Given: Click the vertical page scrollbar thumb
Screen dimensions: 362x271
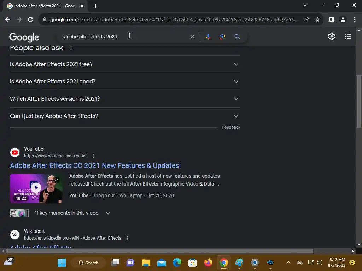Looking at the screenshot, I should pyautogui.click(x=359, y=101).
